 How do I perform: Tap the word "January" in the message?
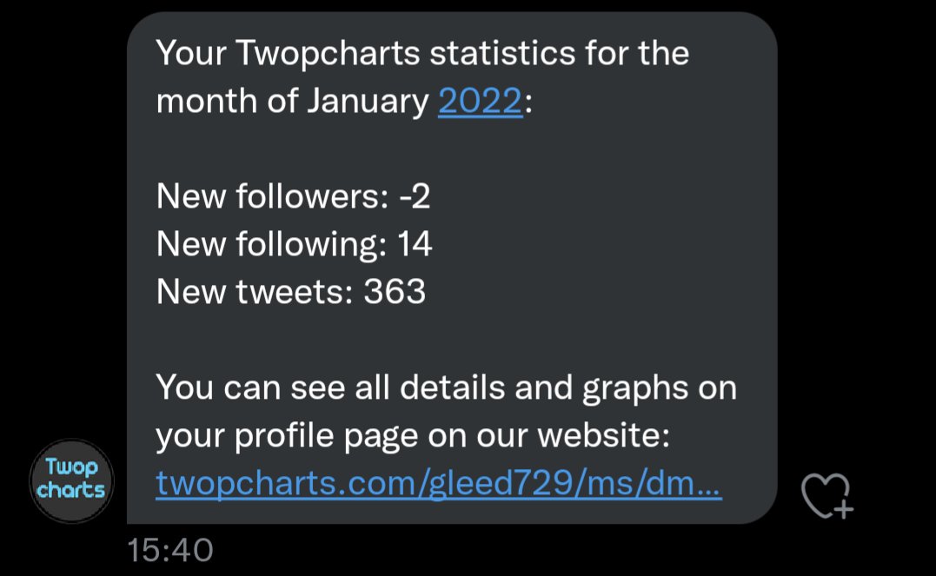(367, 103)
